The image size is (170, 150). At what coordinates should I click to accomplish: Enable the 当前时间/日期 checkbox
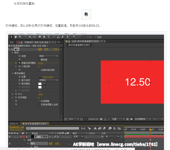click(x=39, y=70)
